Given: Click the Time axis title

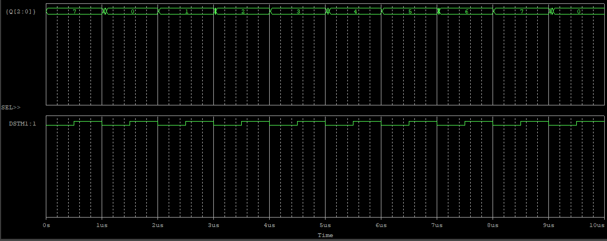Looking at the screenshot, I should pos(325,235).
